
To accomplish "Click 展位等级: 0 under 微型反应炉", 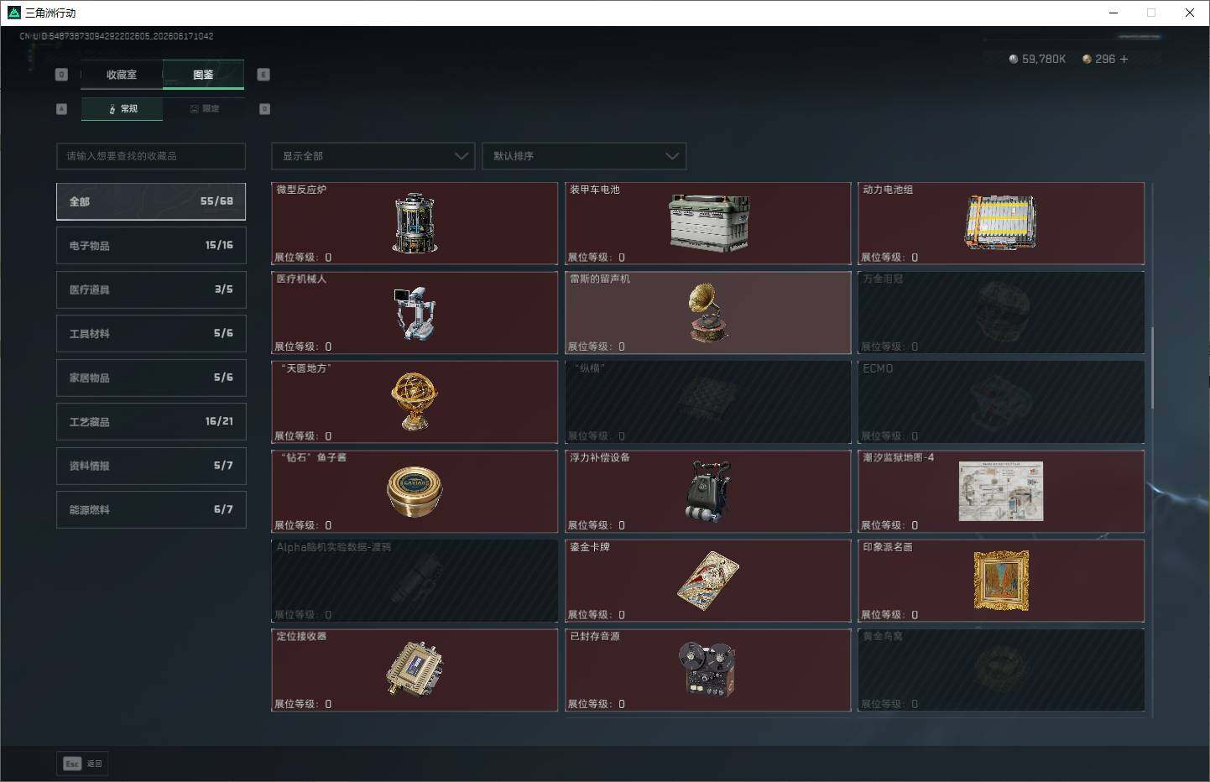I will click(303, 258).
